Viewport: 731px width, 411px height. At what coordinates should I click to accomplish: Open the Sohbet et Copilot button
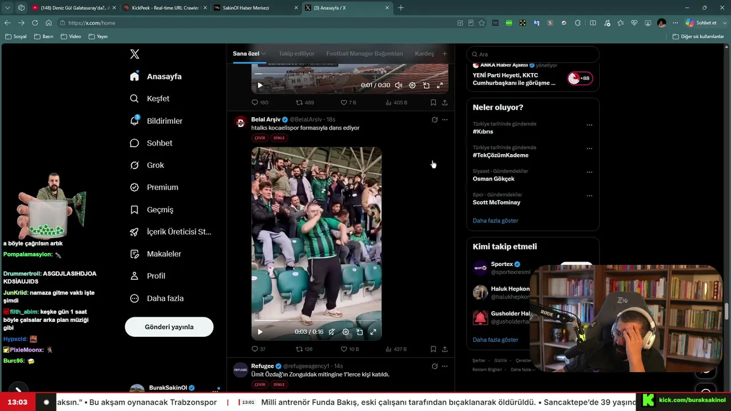[701, 23]
